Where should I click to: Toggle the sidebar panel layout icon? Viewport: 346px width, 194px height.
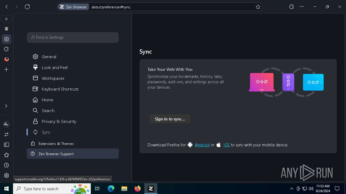click(6, 145)
